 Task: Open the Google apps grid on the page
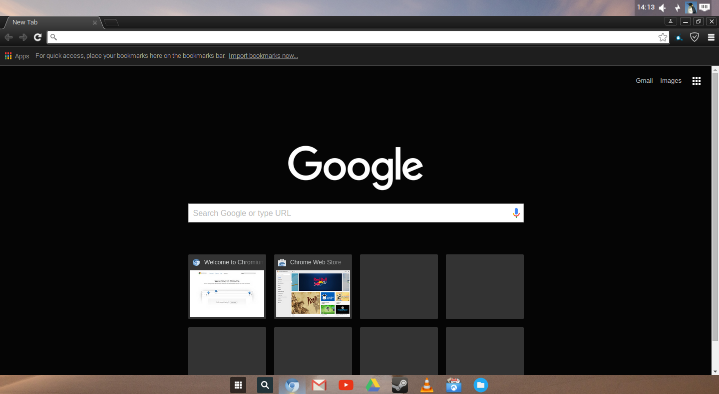tap(697, 81)
